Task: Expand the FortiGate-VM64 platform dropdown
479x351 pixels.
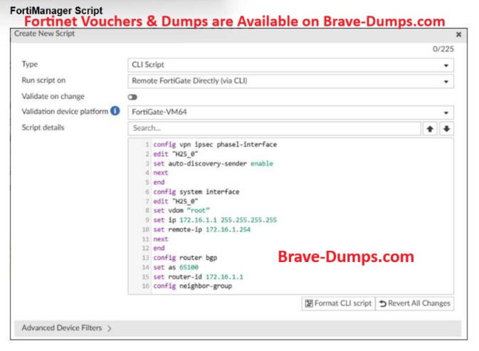Action: 290,112
